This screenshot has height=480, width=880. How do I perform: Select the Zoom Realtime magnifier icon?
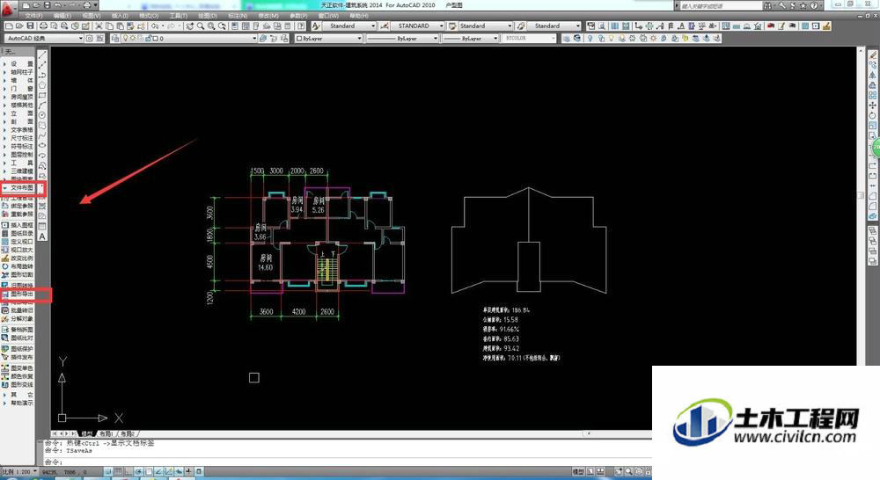pos(201,26)
